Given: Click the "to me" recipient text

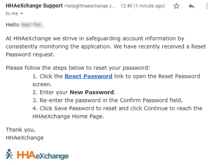Looking at the screenshot, I should pos(12,13).
